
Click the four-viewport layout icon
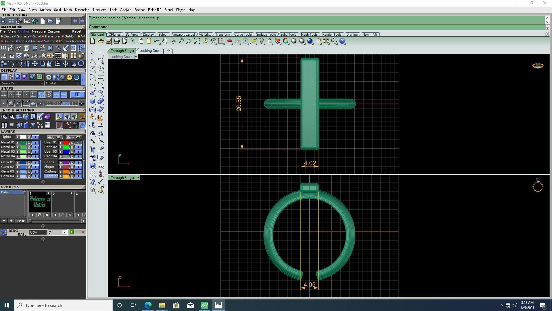[x=221, y=41]
